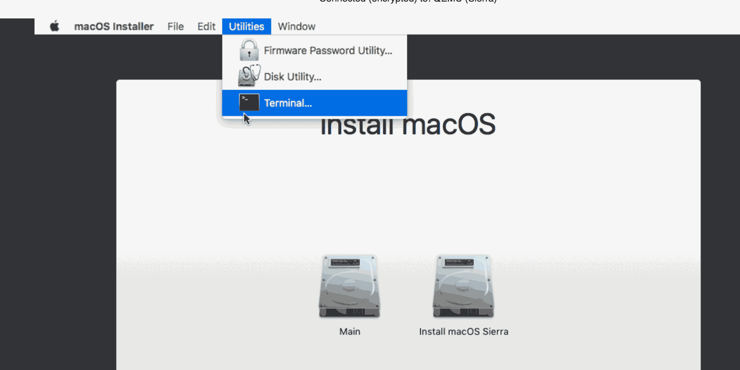Click the Disk Utility stethoscope icon
The width and height of the screenshot is (740, 370).
(249, 76)
